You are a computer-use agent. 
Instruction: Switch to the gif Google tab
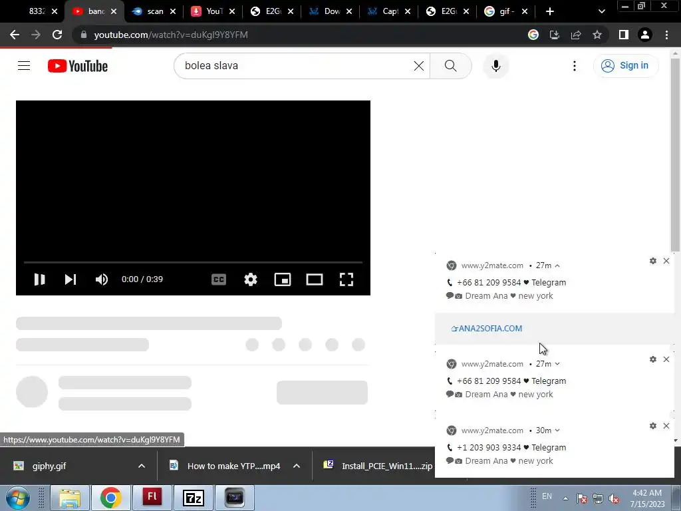pyautogui.click(x=506, y=11)
